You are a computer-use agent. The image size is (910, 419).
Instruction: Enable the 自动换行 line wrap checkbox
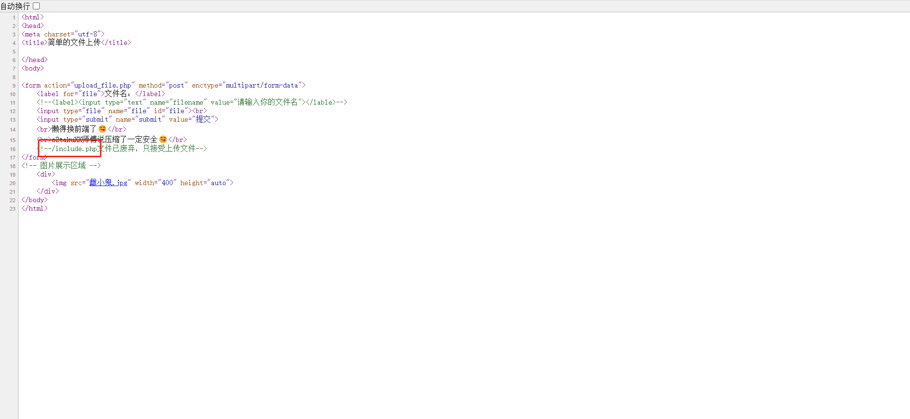(36, 6)
